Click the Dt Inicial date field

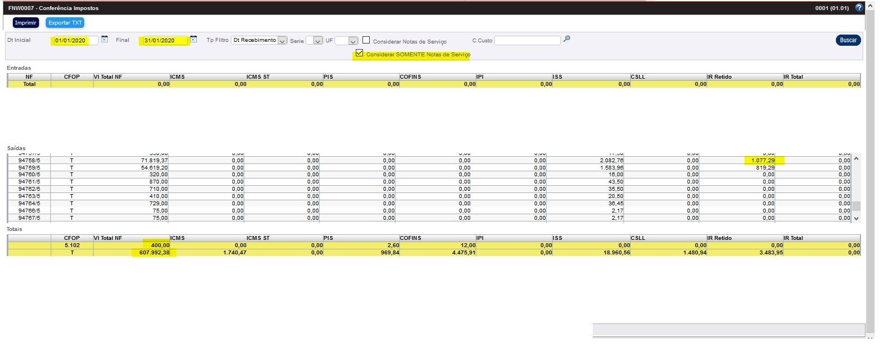tap(75, 40)
